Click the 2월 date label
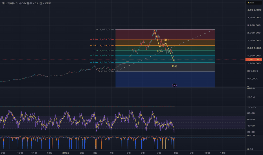 pos(82,153)
